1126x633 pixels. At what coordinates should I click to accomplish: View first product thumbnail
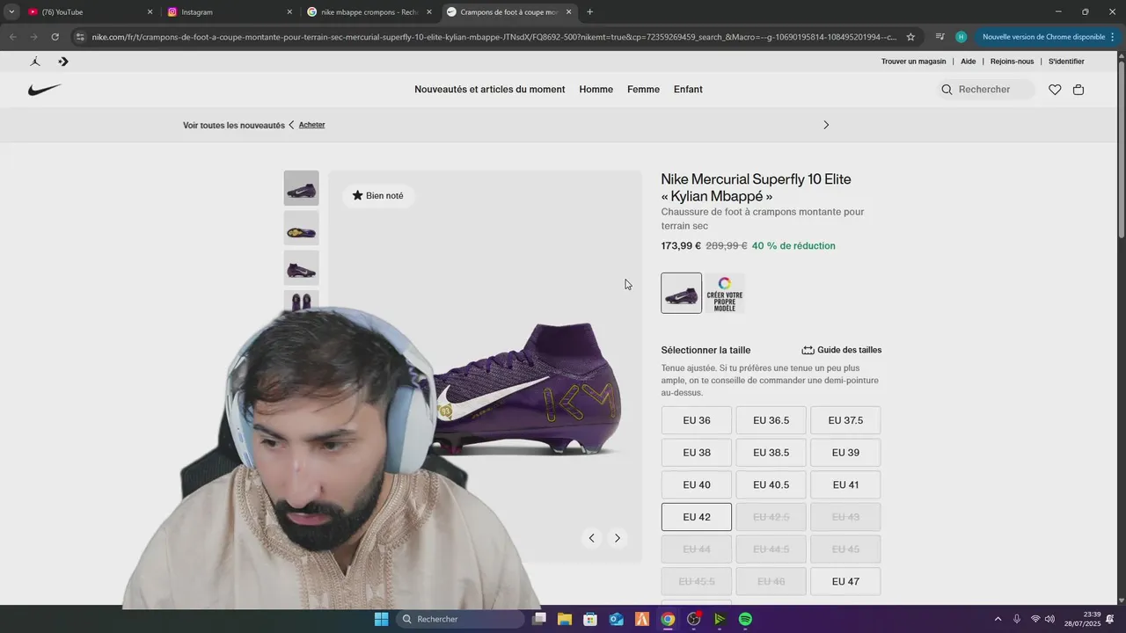pos(301,188)
